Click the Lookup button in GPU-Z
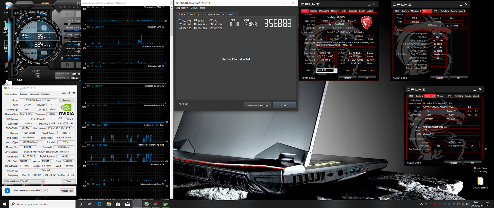Image resolution: width=494 pixels, height=208 pixels. tap(67, 100)
